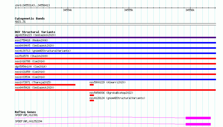Viewport: 223px width, 127px height.
Task: Select the Cytogenetic Bands track heading
Action: coord(30,18)
